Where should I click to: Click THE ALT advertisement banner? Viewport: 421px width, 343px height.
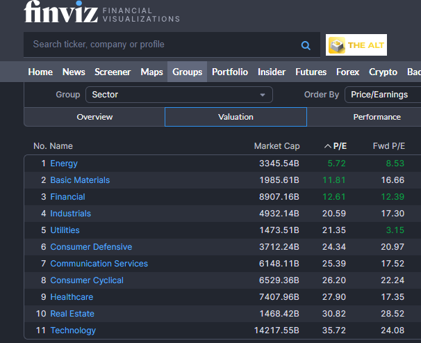click(356, 45)
